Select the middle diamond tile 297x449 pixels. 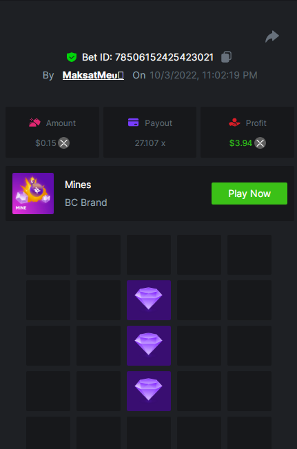click(149, 346)
